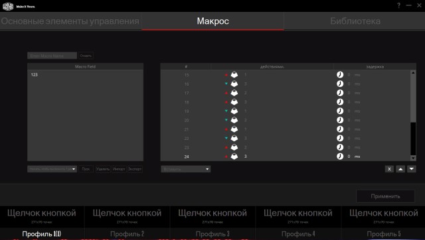This screenshot has width=425, height=240.
Task: Select Профиль 4 tab
Action: 298,234
